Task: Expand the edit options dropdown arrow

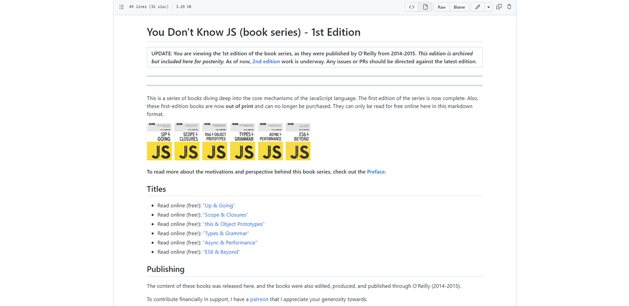Action: [489, 7]
